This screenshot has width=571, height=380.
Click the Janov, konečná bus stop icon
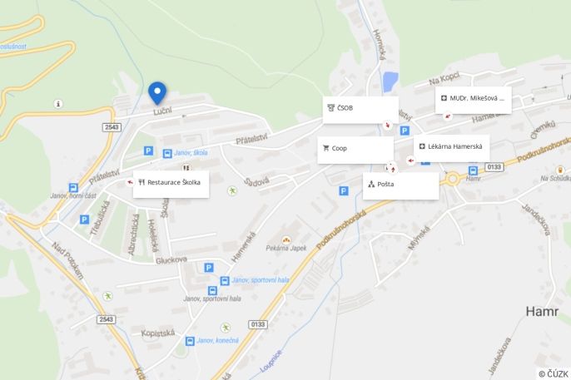point(190,341)
